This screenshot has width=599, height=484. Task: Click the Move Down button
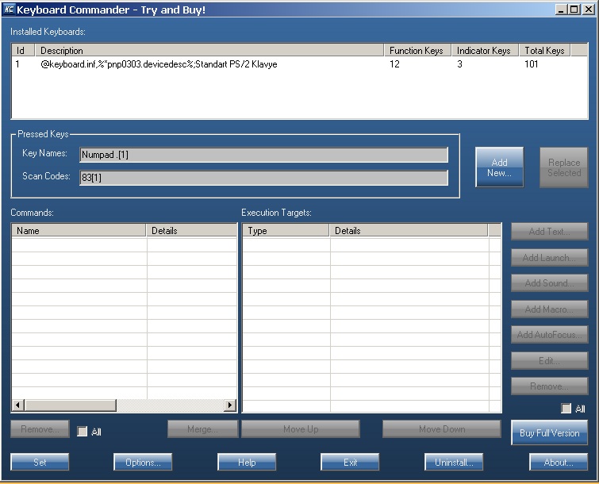coord(442,429)
